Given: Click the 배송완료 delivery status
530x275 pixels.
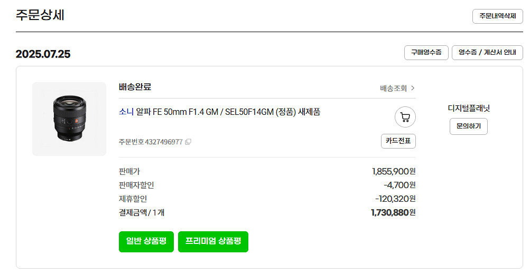Looking at the screenshot, I should tap(135, 87).
